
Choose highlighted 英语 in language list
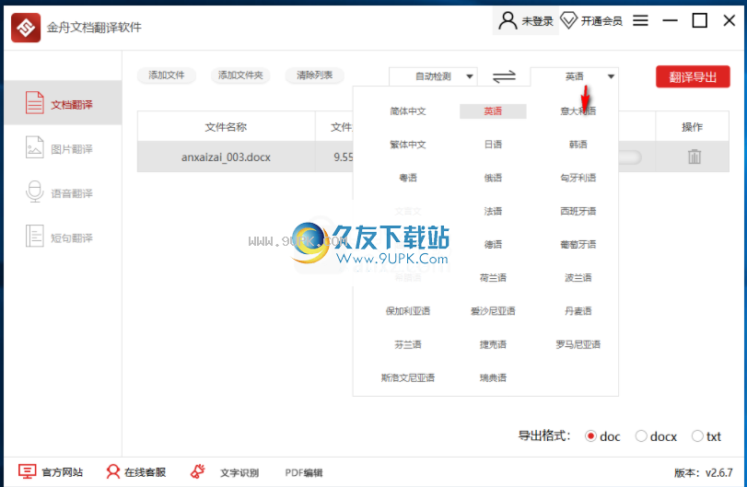(493, 111)
